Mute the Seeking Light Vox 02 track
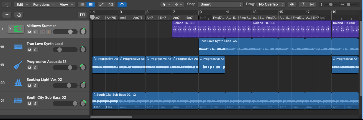Screen dimensions: 363x120 pos(29,86)
